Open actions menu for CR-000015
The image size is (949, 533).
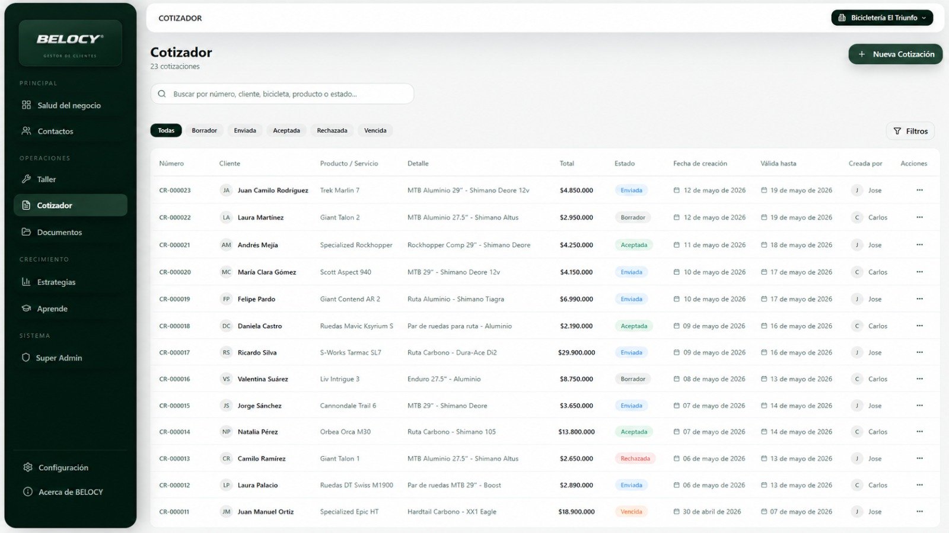click(919, 406)
